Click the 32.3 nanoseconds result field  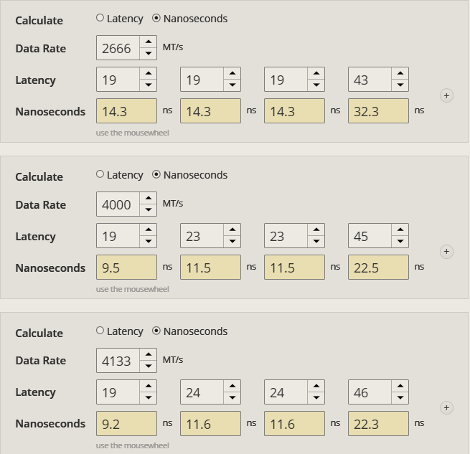coord(378,111)
